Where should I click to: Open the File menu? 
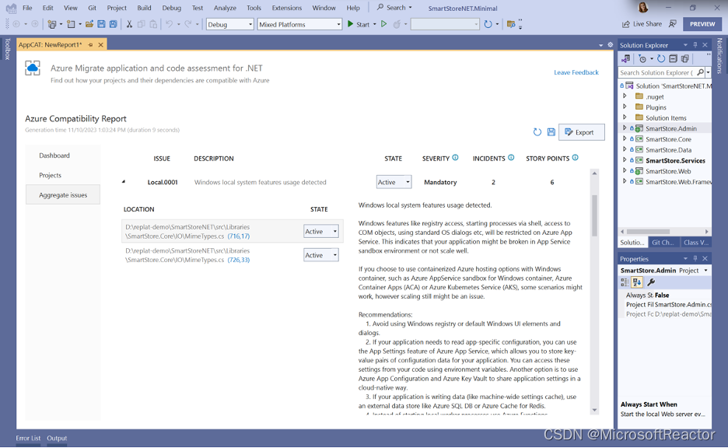tap(27, 8)
